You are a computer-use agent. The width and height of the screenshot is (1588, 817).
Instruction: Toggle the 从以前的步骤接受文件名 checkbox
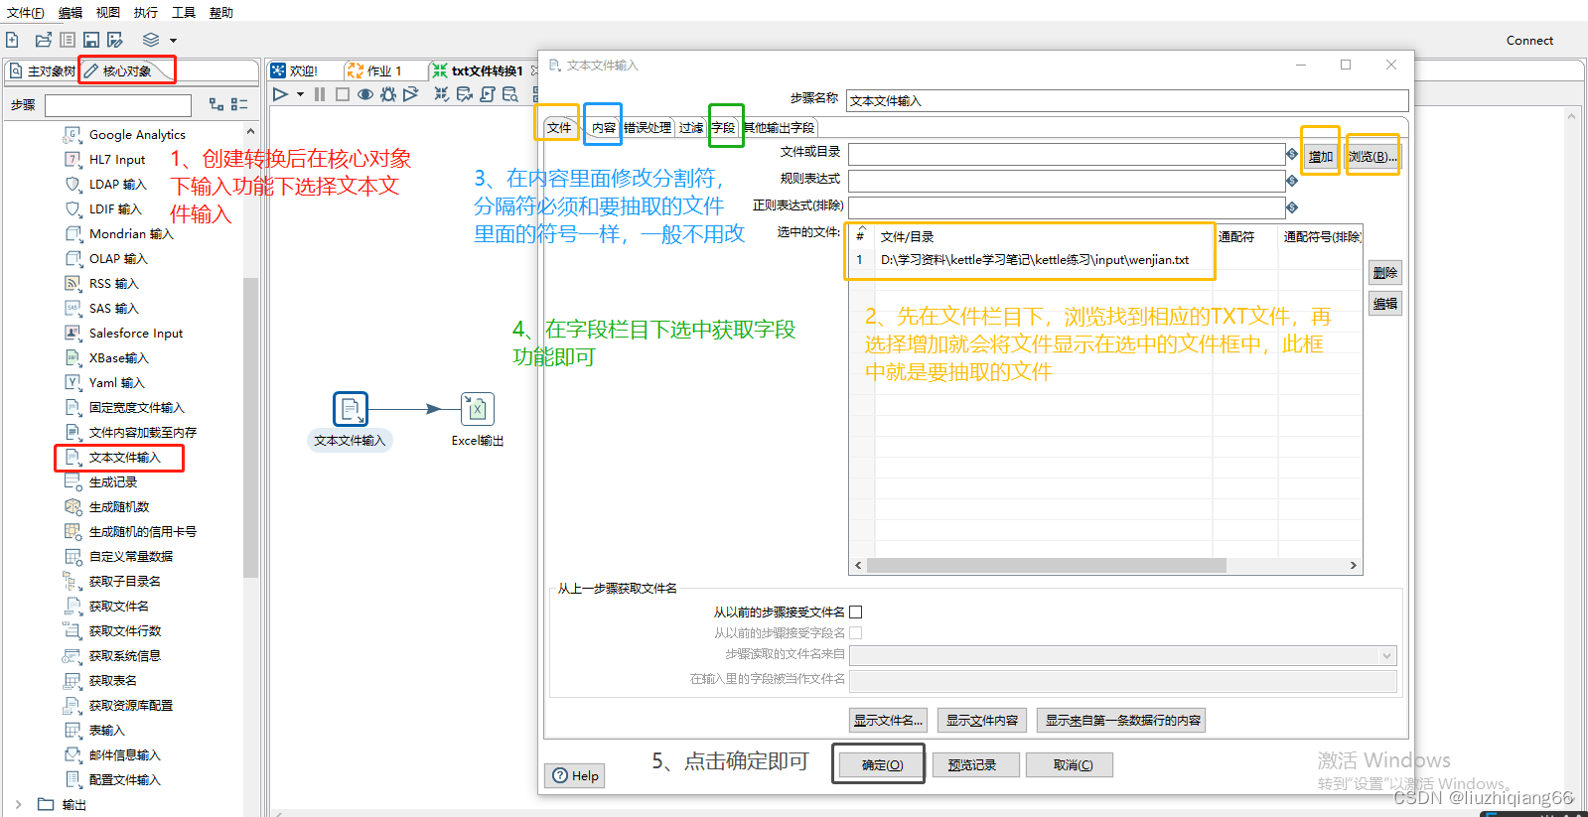click(856, 613)
